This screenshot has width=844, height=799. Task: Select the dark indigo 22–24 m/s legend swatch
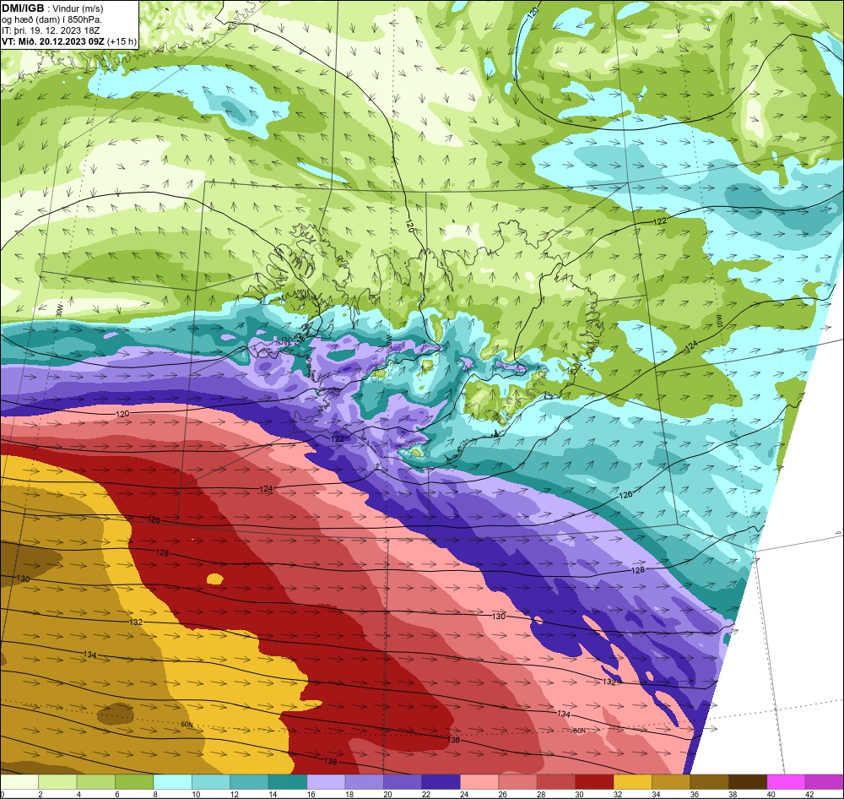[441, 782]
